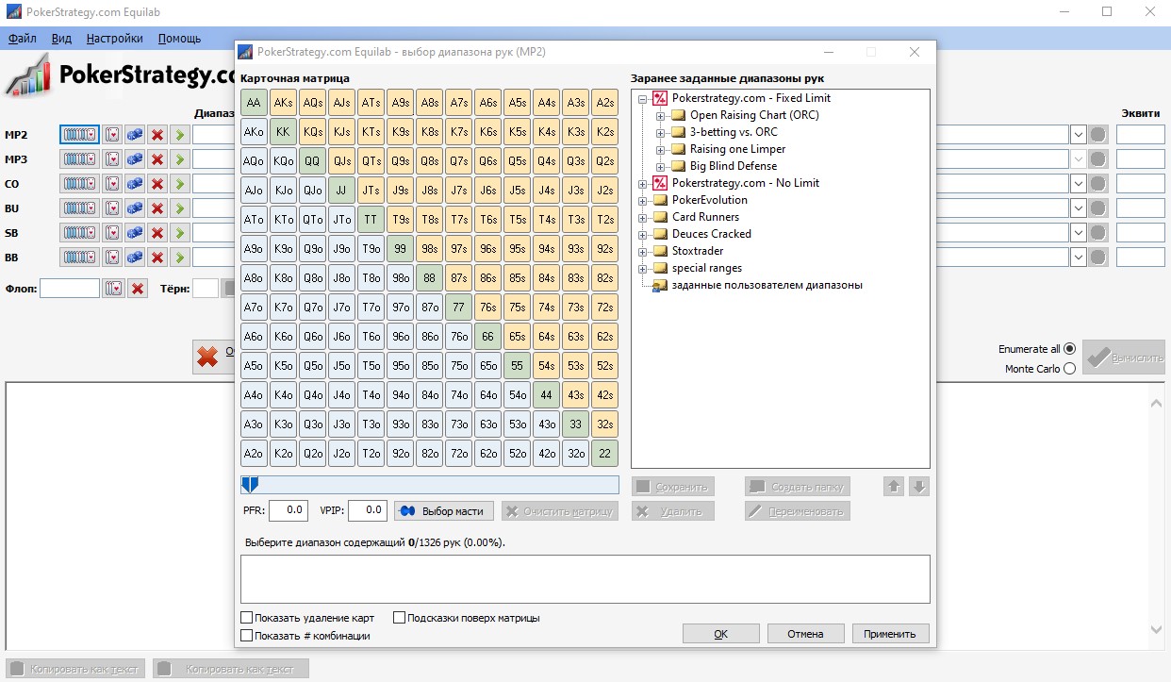Click the move range up arrow icon
Image resolution: width=1171 pixels, height=682 pixels.
coord(894,486)
